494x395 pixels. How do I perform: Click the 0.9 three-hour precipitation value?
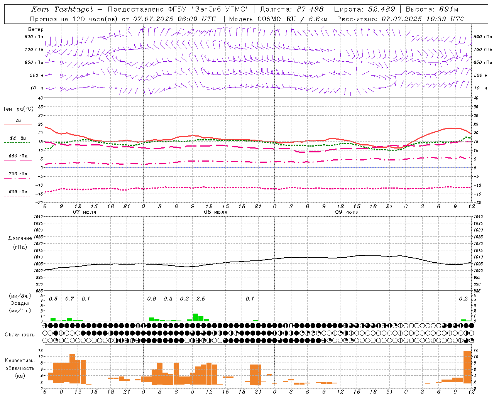click(152, 299)
